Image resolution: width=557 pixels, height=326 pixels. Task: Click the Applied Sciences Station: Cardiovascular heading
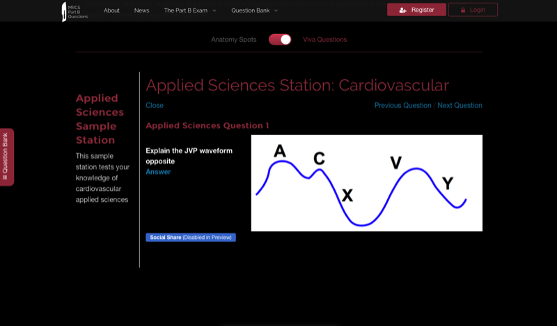[x=297, y=86]
